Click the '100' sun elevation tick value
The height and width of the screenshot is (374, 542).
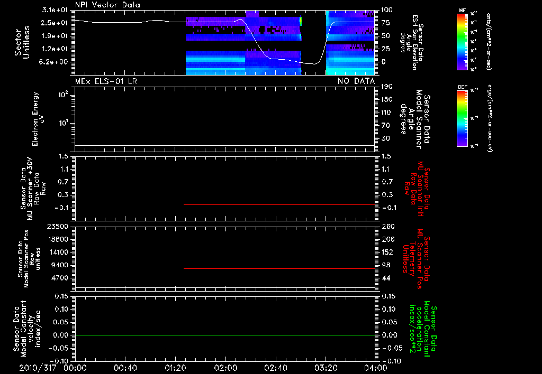(x=387, y=10)
